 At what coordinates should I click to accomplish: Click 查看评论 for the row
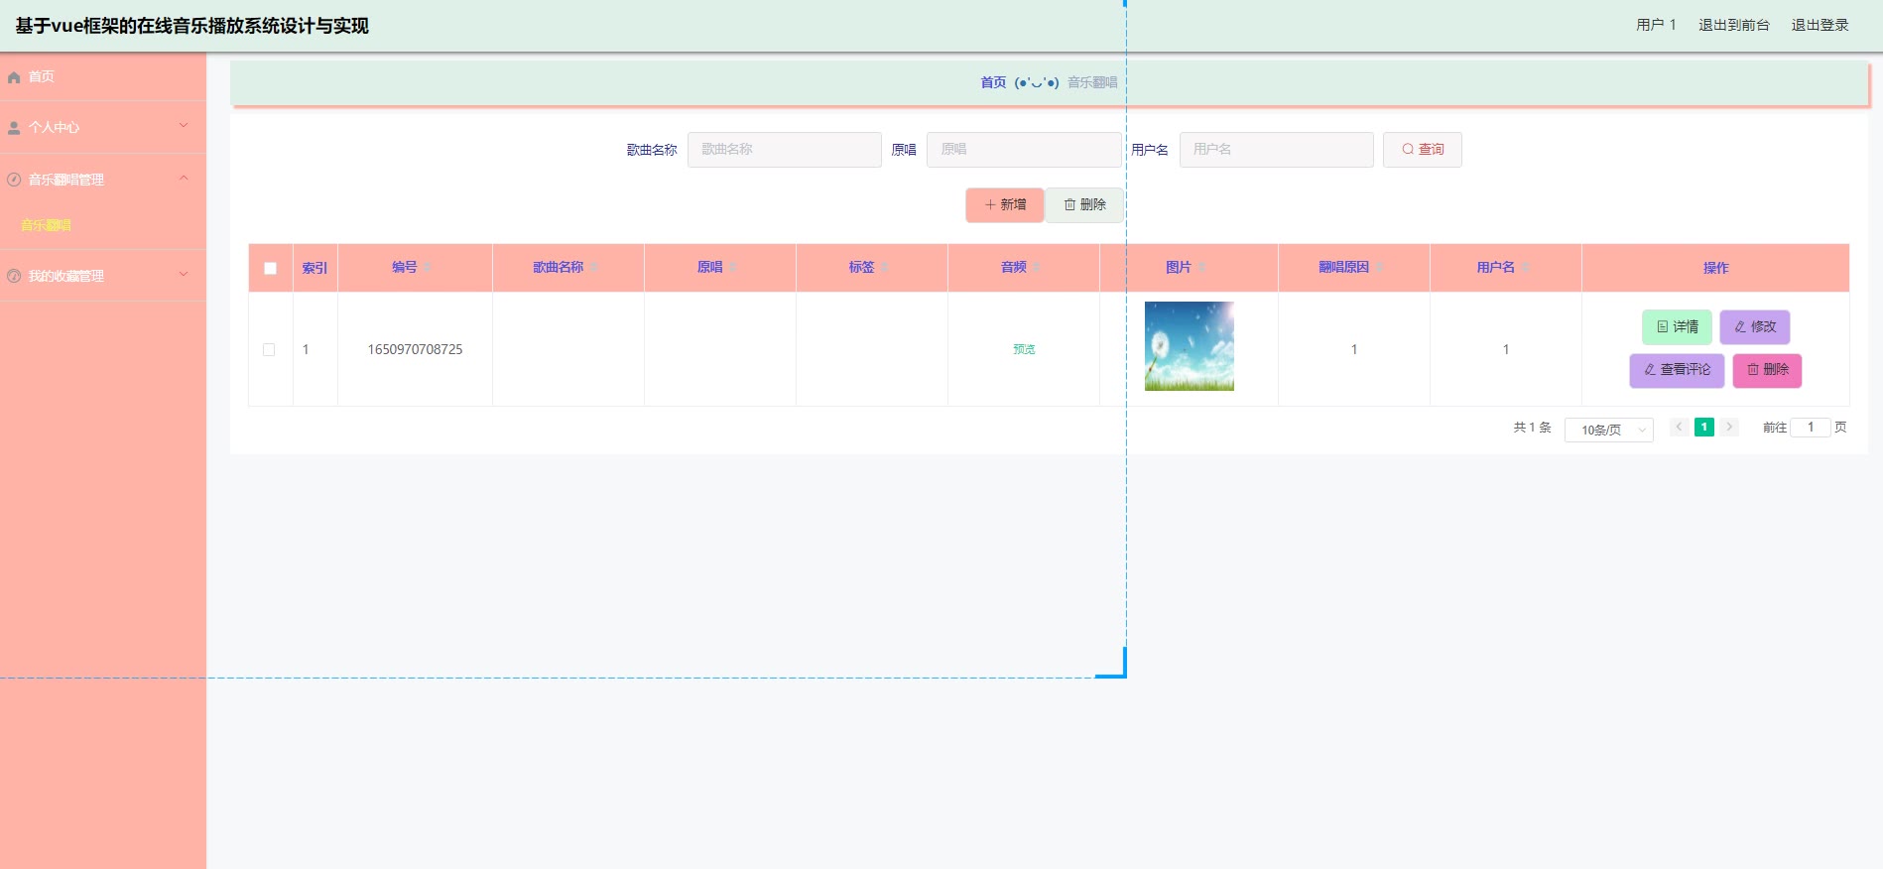(1678, 370)
